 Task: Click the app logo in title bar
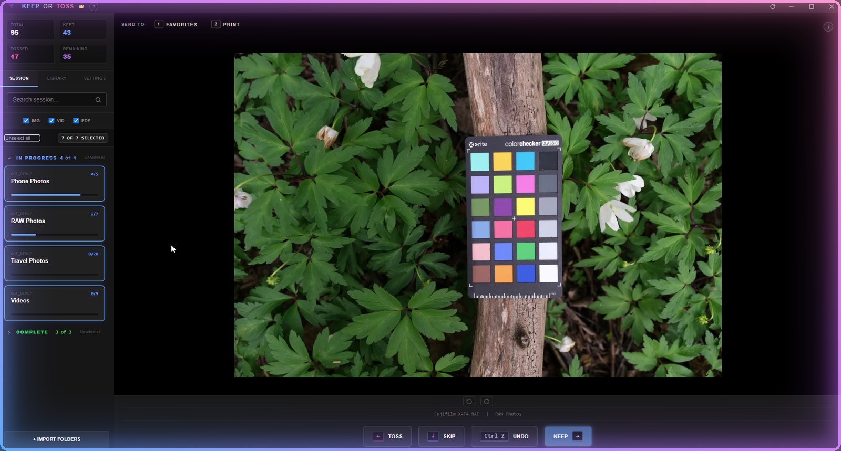(x=11, y=7)
